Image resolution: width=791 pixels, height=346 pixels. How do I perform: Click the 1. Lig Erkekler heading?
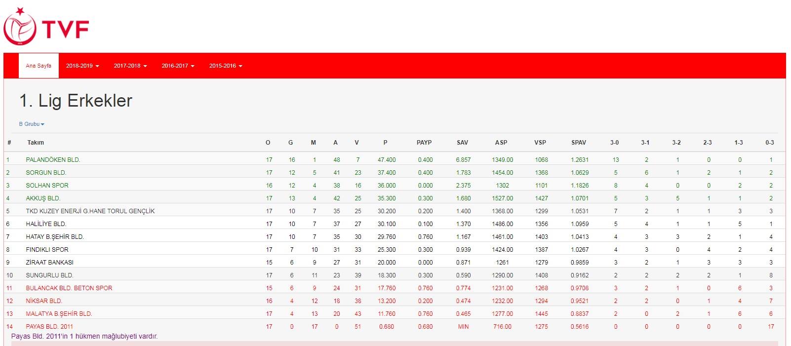point(76,101)
